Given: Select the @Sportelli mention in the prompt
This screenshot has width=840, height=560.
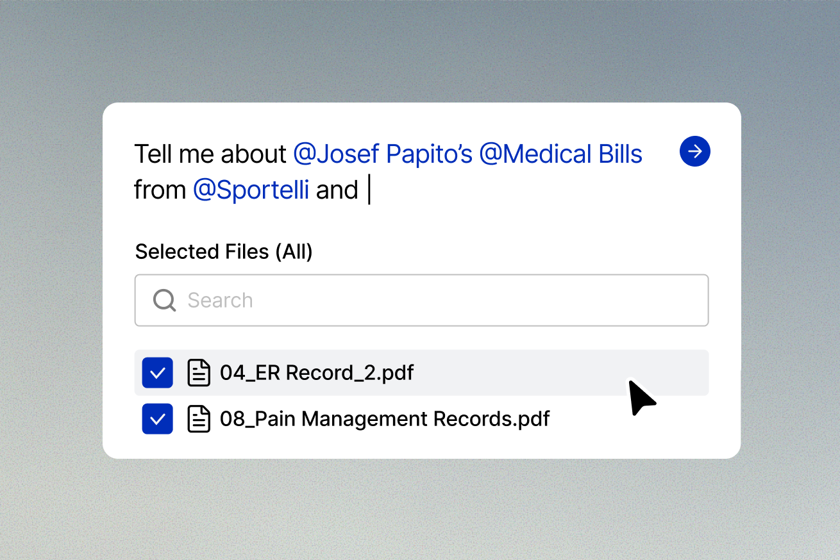Looking at the screenshot, I should [251, 190].
